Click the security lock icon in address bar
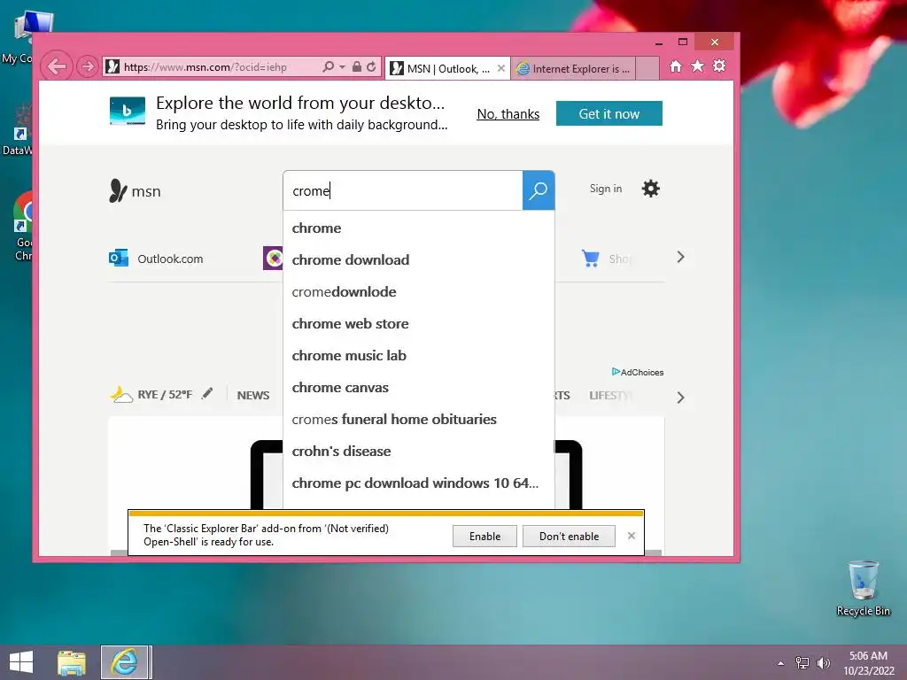 [x=357, y=66]
